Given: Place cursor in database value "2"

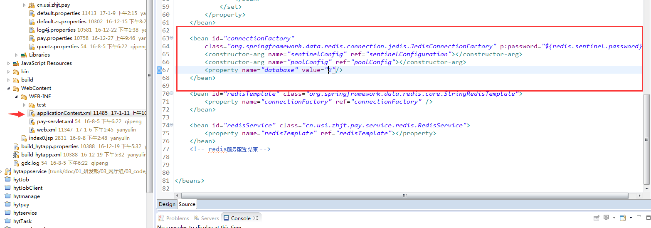Looking at the screenshot, I should point(331,70).
